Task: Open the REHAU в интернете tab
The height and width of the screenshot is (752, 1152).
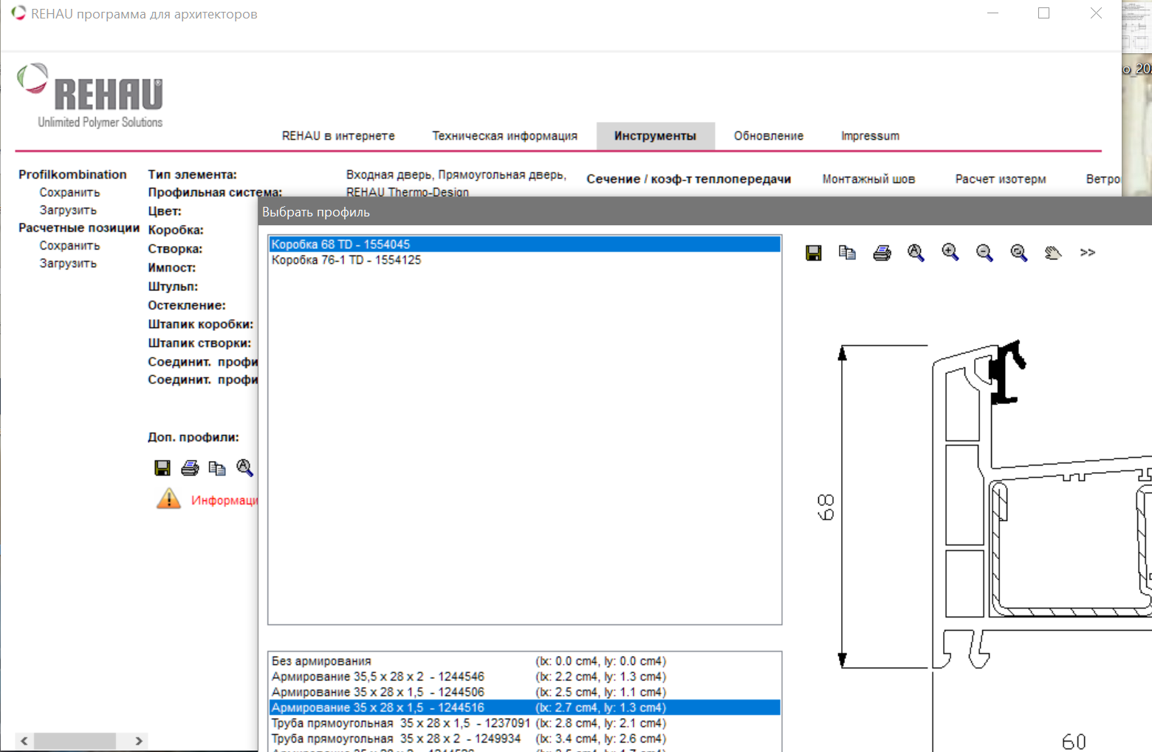Action: [338, 136]
